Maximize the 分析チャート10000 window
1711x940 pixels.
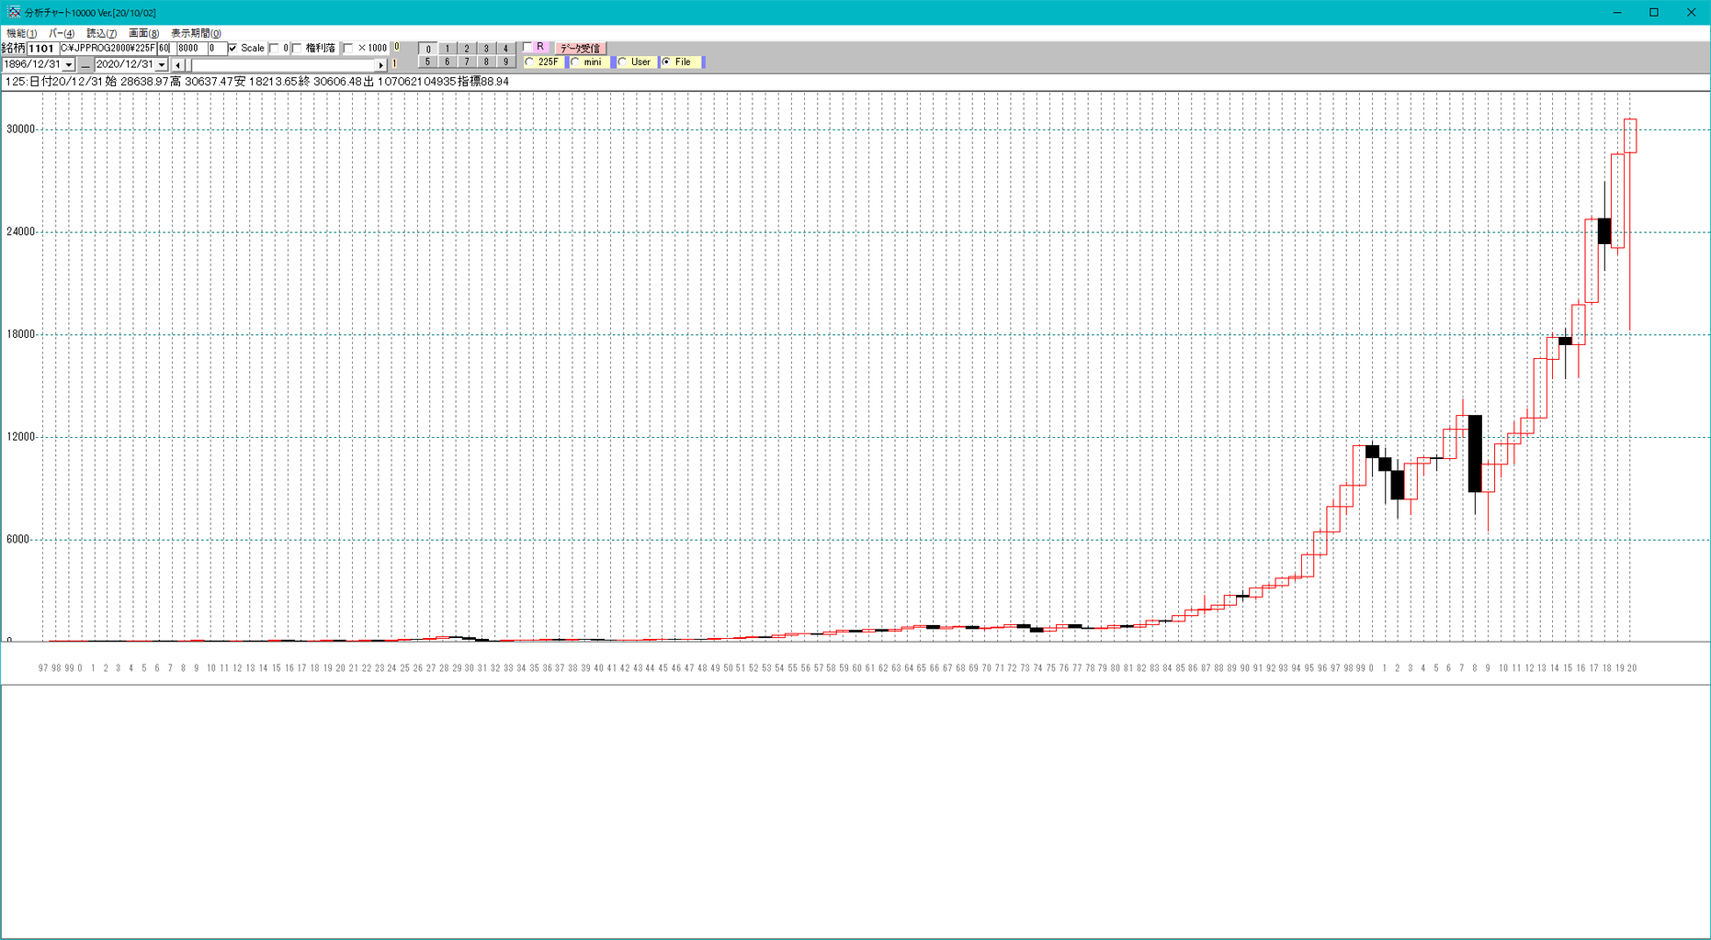tap(1654, 13)
